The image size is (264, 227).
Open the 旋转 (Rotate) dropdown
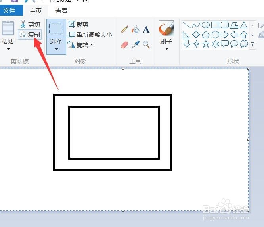[x=80, y=45]
